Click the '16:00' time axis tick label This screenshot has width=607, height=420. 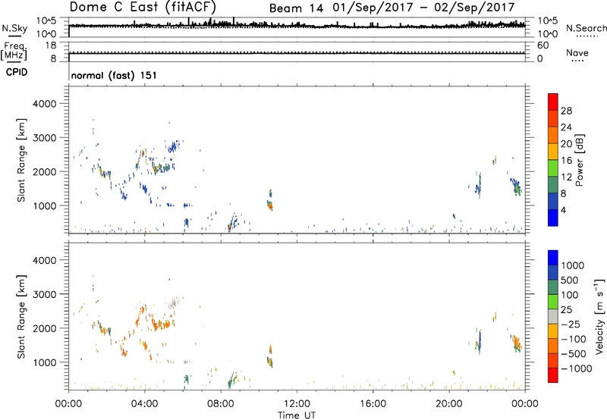(373, 404)
